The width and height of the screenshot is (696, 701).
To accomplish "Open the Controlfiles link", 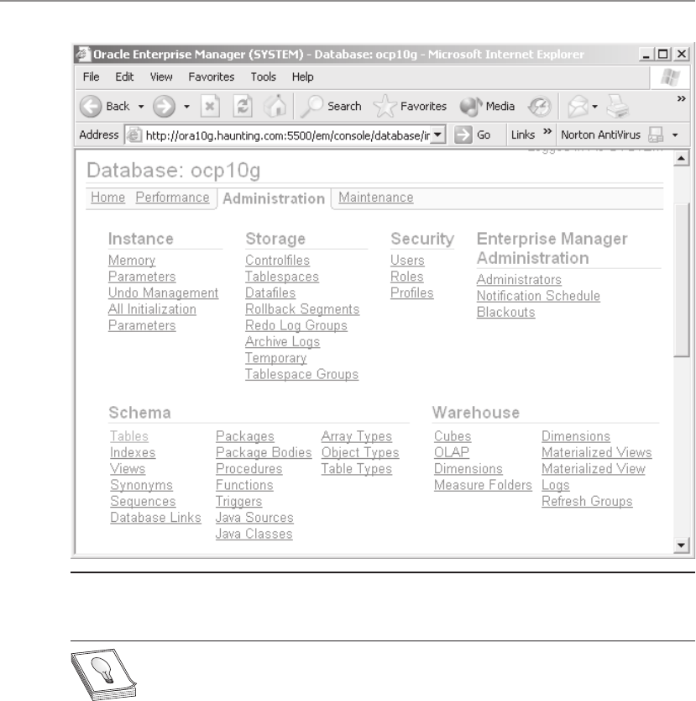I will [x=277, y=261].
